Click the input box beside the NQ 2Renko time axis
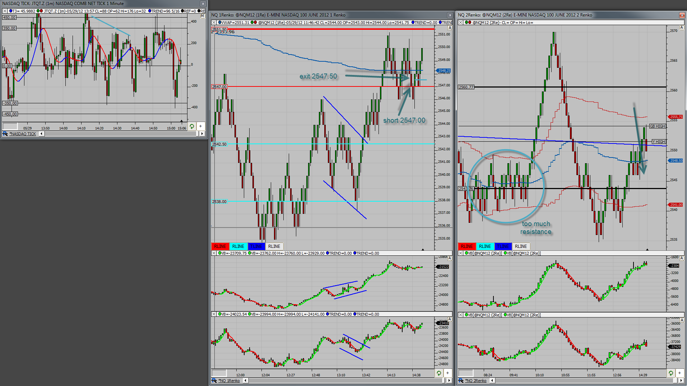This screenshot has height=386, width=687. (x=466, y=373)
